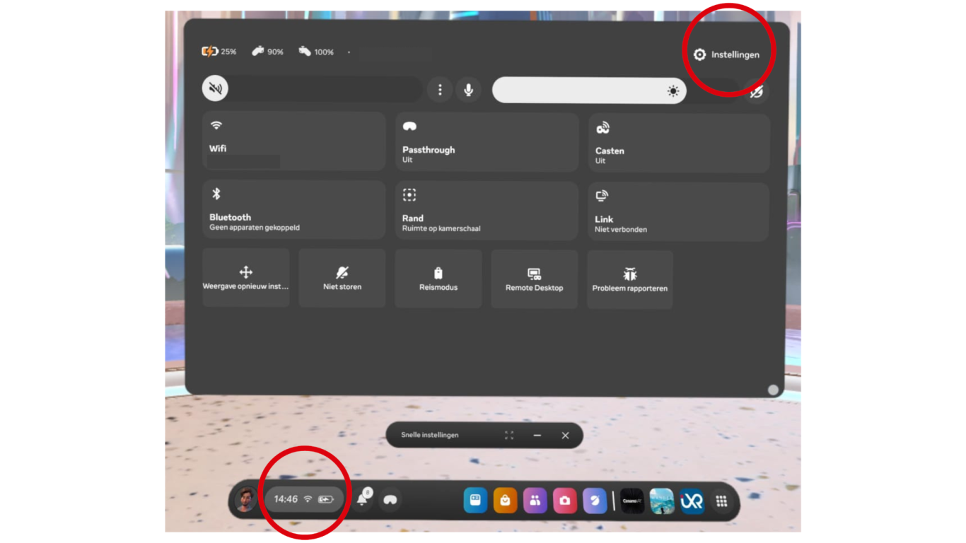Launch the VR logo app icon
Image resolution: width=966 pixels, height=543 pixels.
coord(692,501)
